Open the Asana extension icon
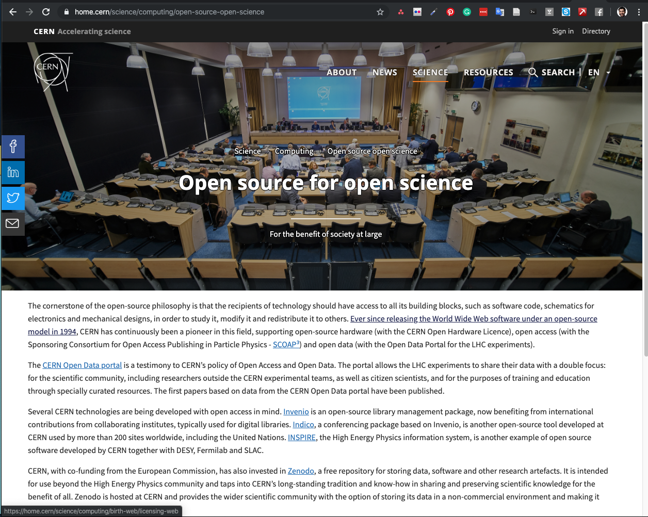Screen dimensions: 648x517 click(401, 12)
